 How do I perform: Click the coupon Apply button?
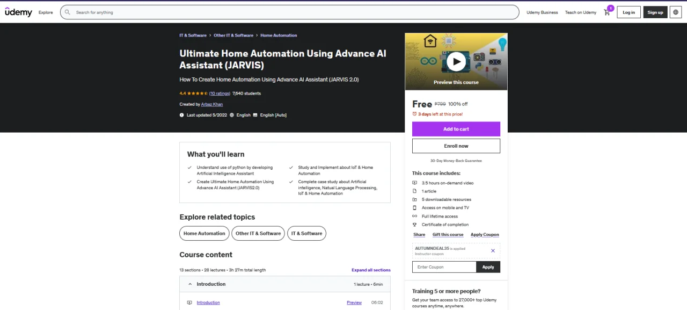(x=488, y=267)
